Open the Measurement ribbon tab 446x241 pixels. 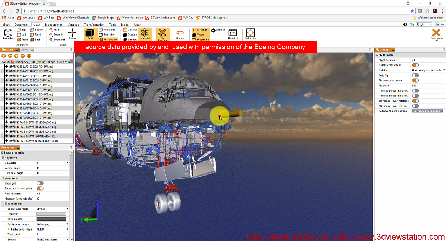[54, 25]
